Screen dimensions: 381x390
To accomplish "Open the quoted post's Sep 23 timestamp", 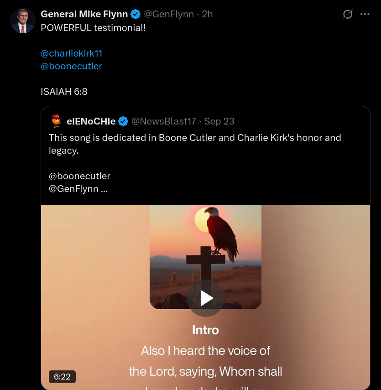I will click(219, 121).
